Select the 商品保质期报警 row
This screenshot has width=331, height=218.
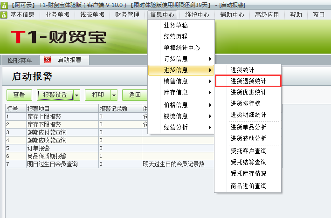47,156
